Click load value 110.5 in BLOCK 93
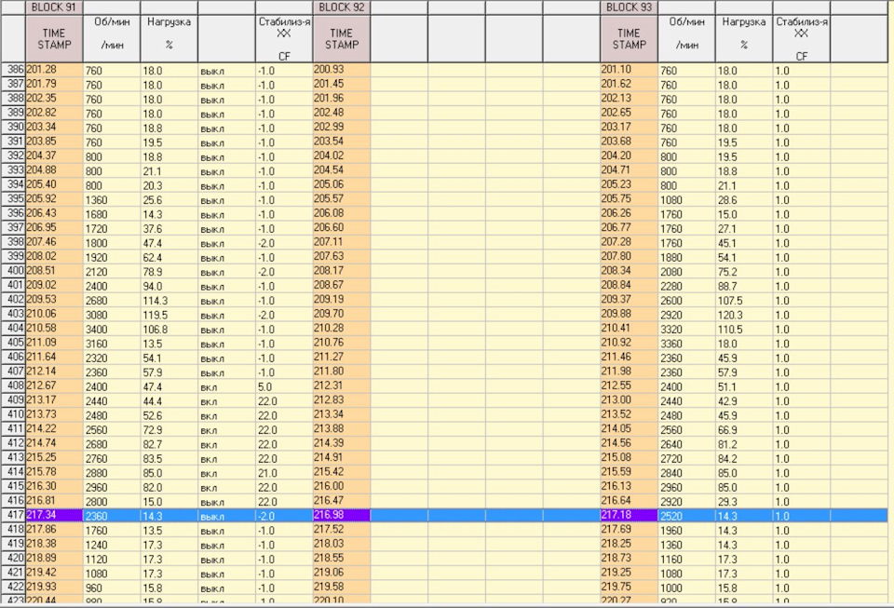Screen dimensions: 894x608 [x=743, y=330]
